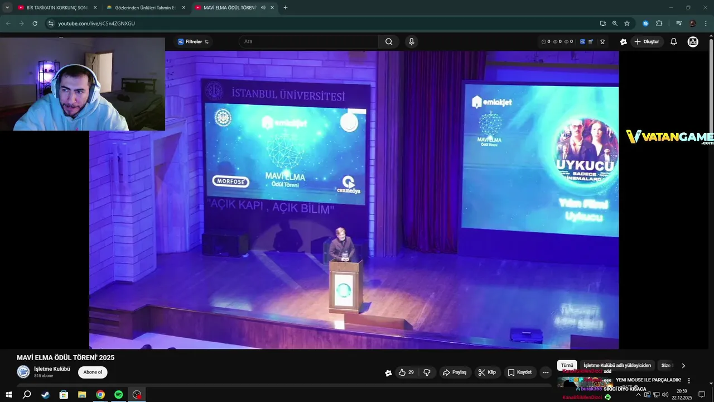The height and width of the screenshot is (402, 714).
Task: Select the partially visible Size chip
Action: click(x=665, y=365)
